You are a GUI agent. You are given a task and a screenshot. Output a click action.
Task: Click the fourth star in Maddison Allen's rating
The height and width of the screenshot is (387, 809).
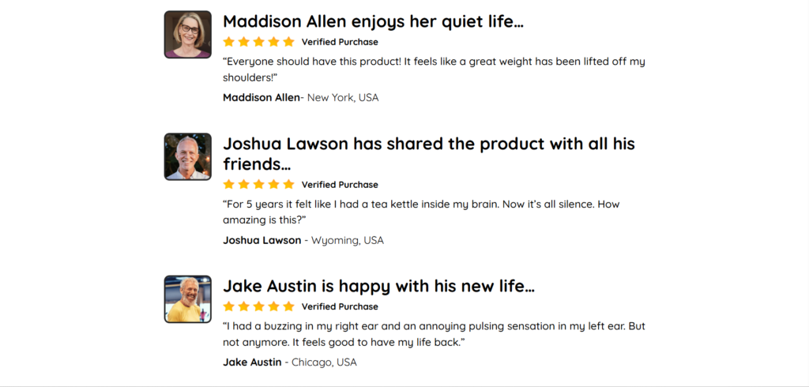273,42
